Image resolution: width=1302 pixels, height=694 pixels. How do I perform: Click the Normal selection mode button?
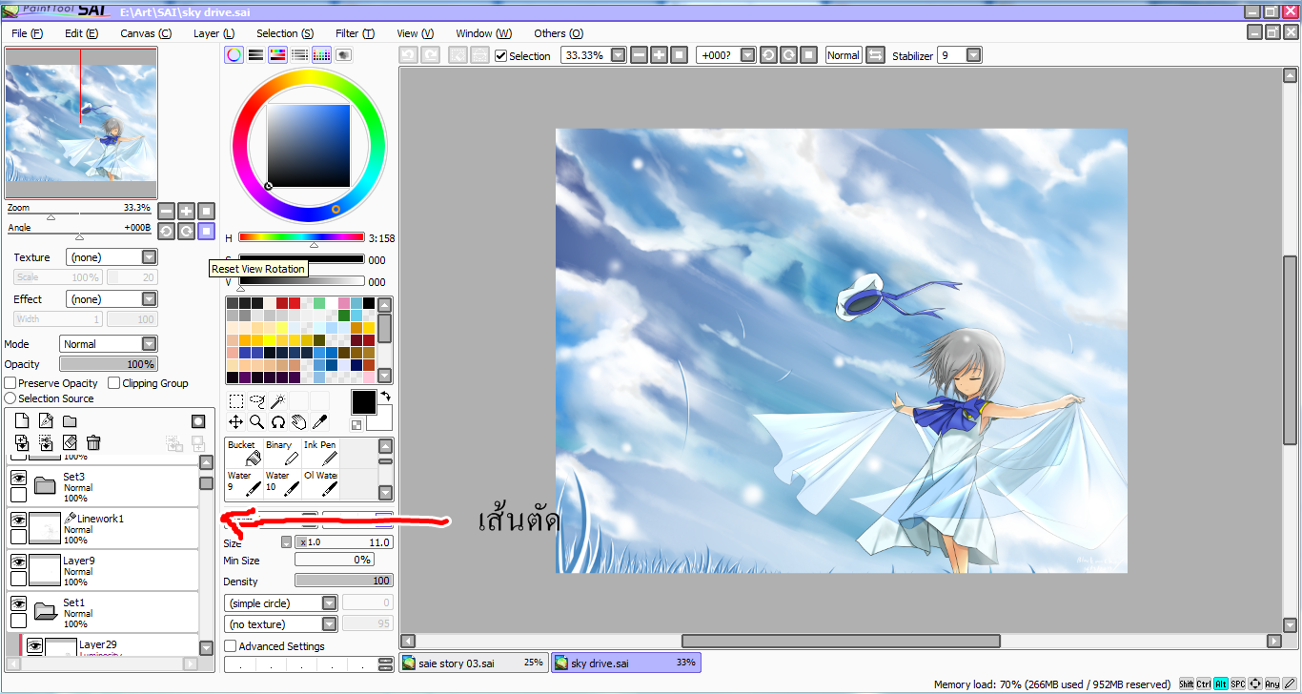tap(844, 55)
